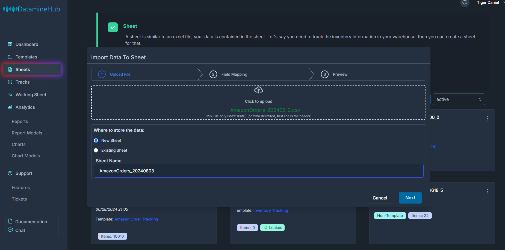Focus the Sheet Name input field
This screenshot has height=250, width=505.
[x=258, y=171]
